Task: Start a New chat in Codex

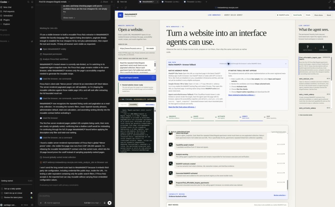Action: pos(7,7)
